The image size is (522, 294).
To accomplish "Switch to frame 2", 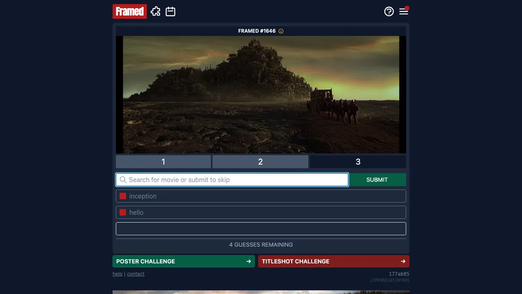I will (260, 162).
